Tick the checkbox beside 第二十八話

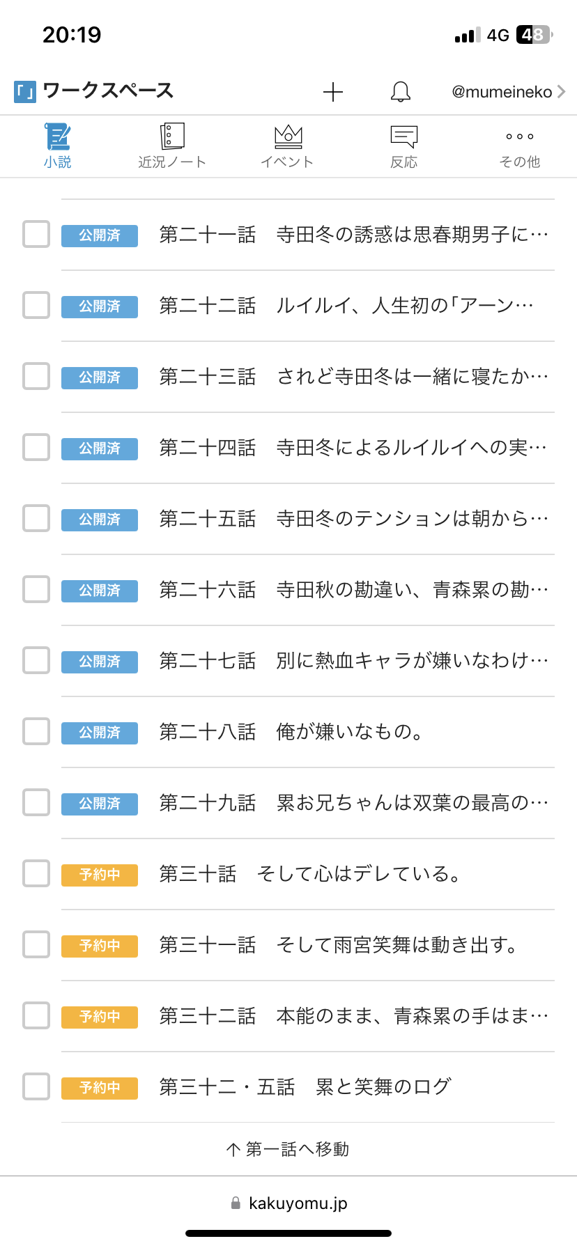pyautogui.click(x=36, y=732)
